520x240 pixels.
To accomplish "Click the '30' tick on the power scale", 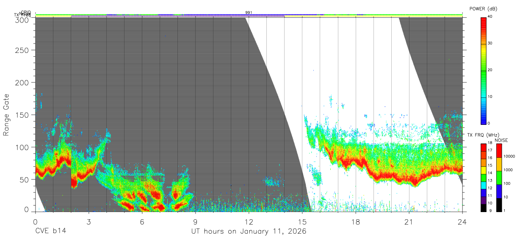I will [x=490, y=43].
